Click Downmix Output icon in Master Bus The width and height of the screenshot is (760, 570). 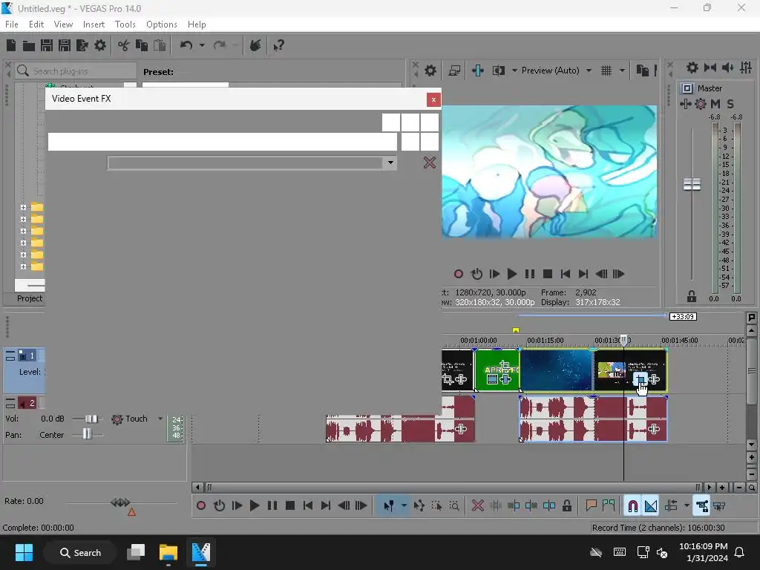pos(710,68)
